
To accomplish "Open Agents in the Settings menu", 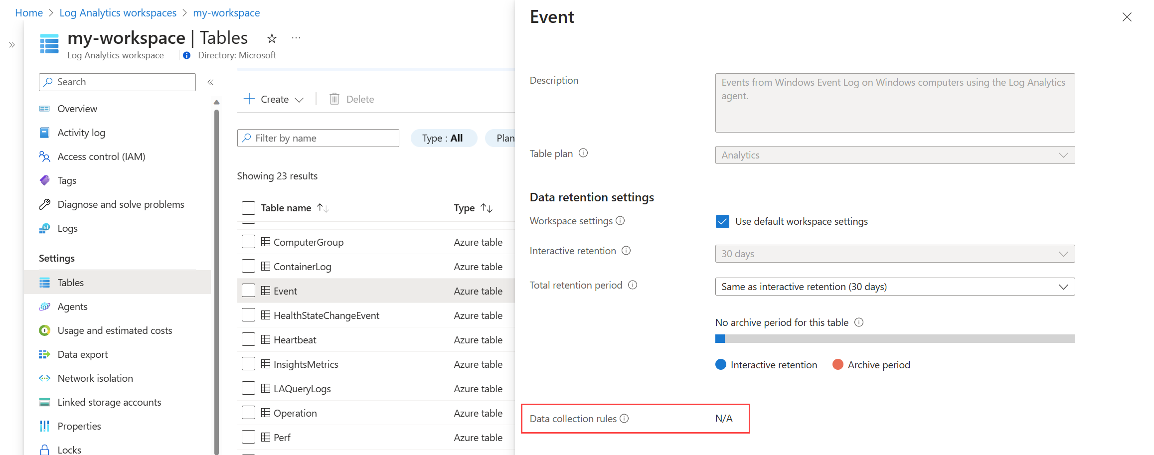I will tap(72, 306).
